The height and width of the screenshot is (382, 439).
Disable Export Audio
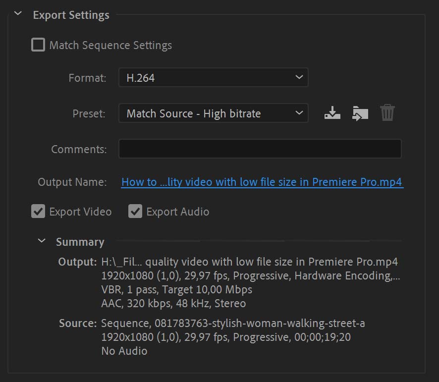[x=135, y=212]
